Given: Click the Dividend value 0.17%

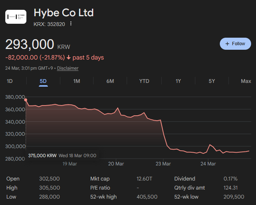Looking at the screenshot, I should [230, 179].
